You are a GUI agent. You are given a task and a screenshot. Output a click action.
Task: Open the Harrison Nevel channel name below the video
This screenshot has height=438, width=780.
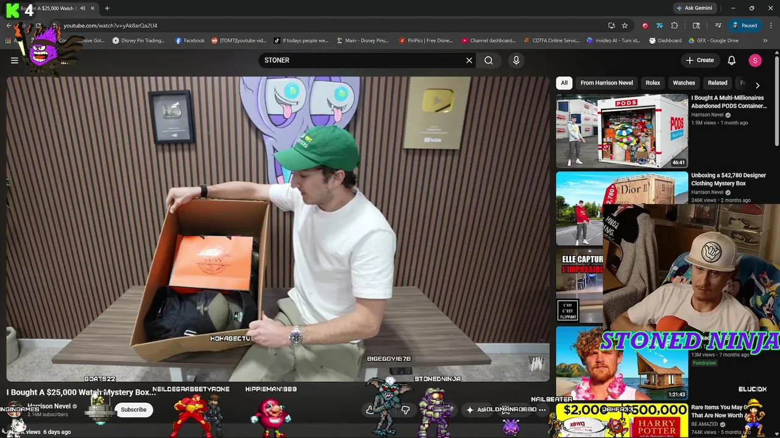tap(49, 406)
